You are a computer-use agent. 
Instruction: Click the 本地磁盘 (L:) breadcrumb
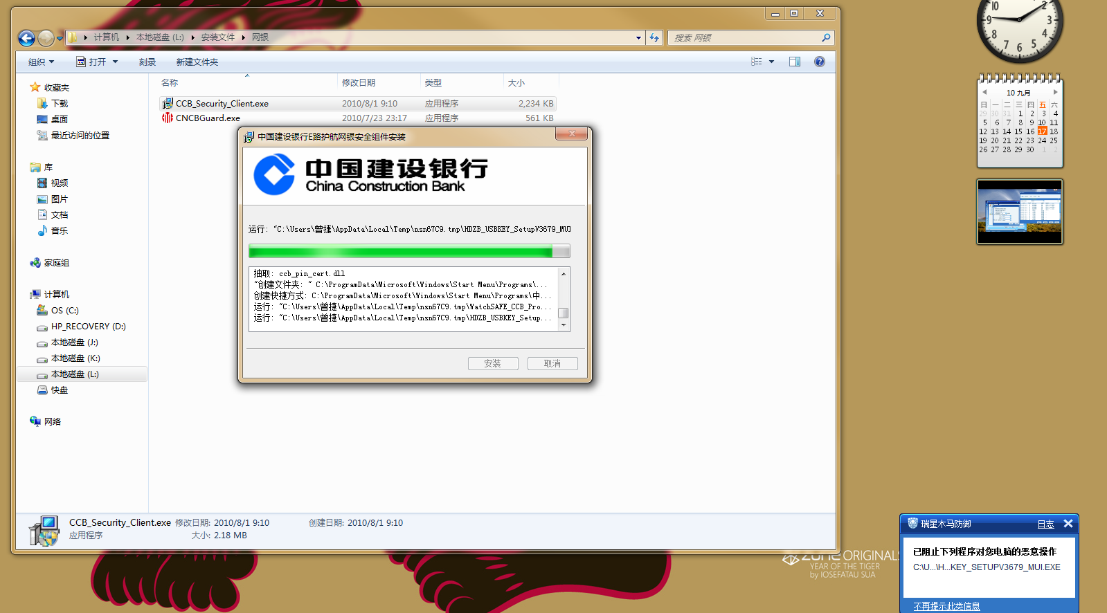pos(160,37)
